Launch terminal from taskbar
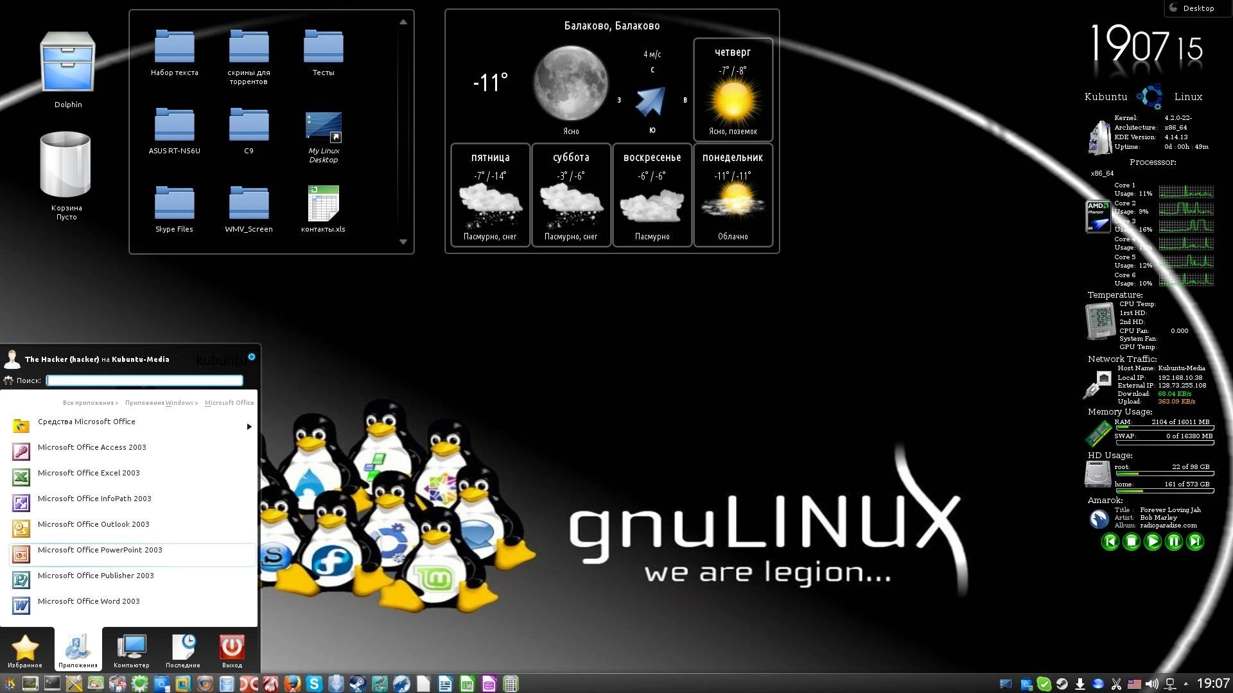The height and width of the screenshot is (693, 1233). [x=52, y=684]
